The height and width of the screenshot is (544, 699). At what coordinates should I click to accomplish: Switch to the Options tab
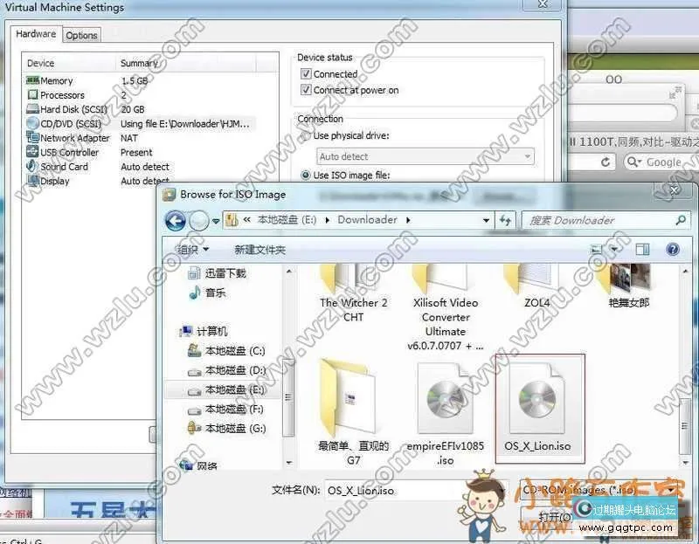point(81,34)
